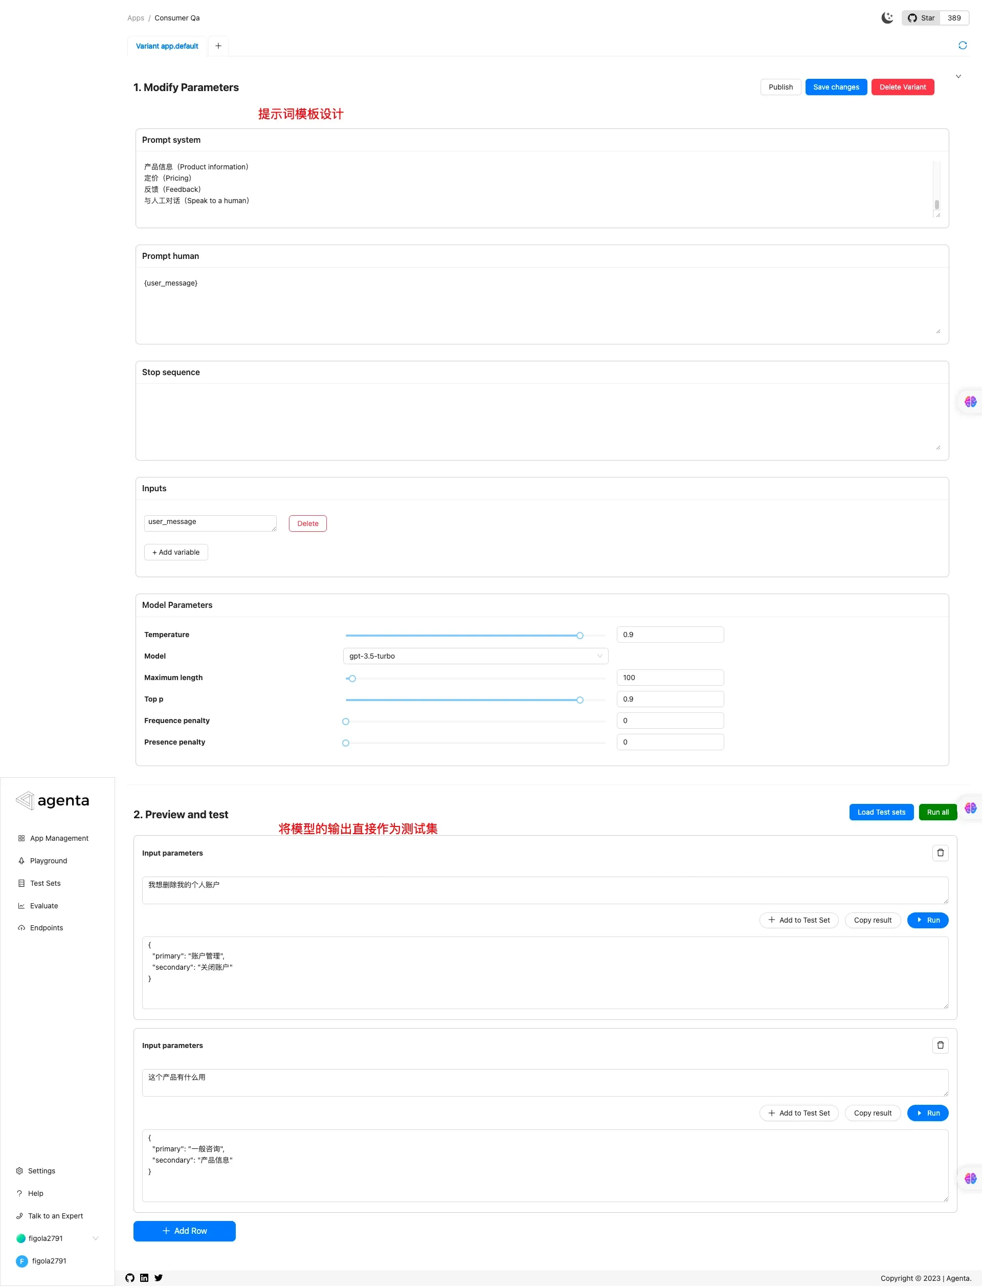Screen dimensions: 982x1287
Task: Delete the second test row with the trash icon
Action: 940,1045
